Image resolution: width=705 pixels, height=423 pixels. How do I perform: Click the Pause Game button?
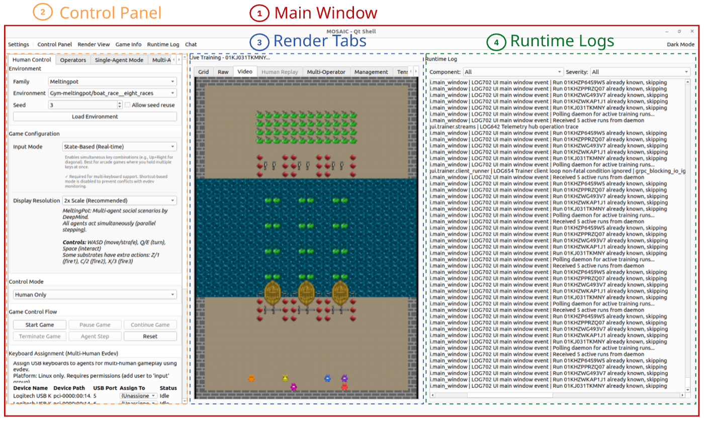[x=95, y=325]
